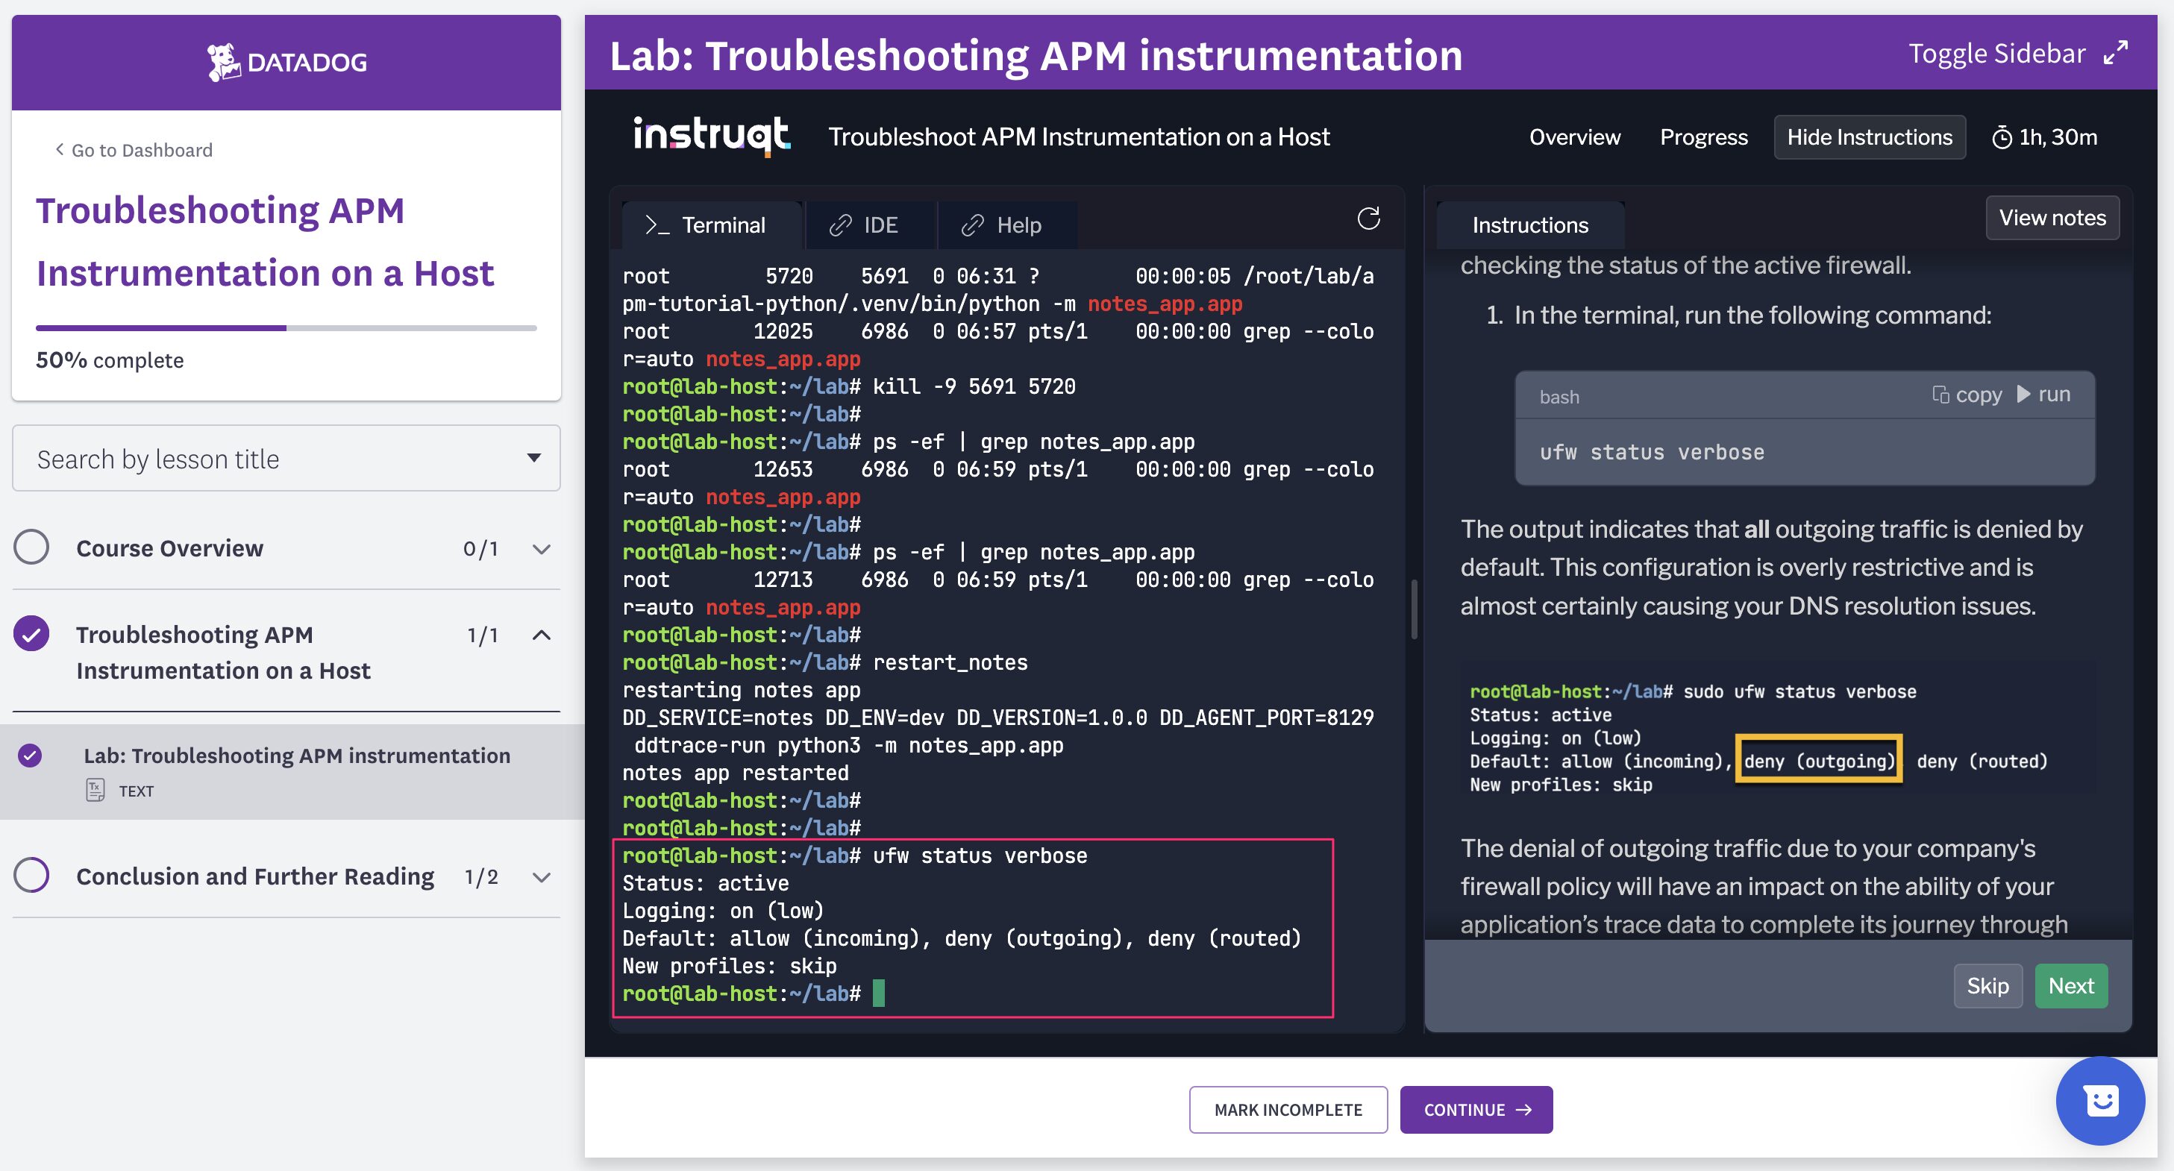Click the 0/1 count for Course Overview

480,548
